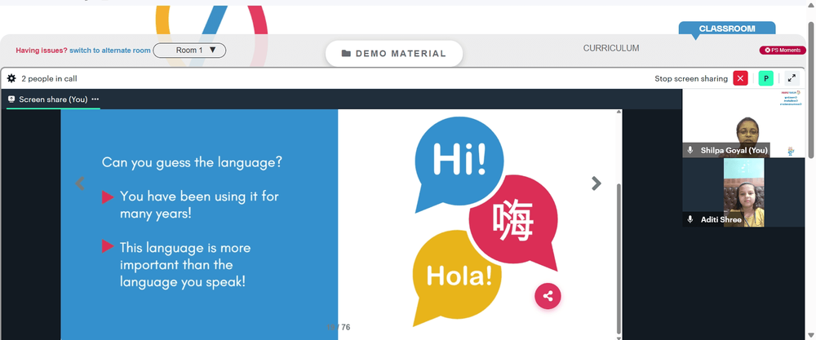Click Shilpa Goyal video thumbnail

pyautogui.click(x=743, y=123)
